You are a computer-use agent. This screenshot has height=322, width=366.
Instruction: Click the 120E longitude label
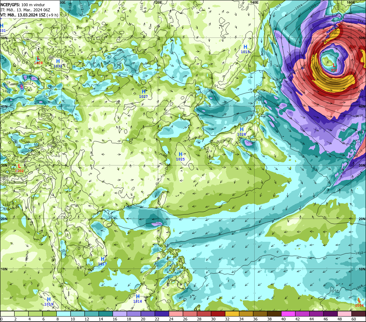click(158, 2)
